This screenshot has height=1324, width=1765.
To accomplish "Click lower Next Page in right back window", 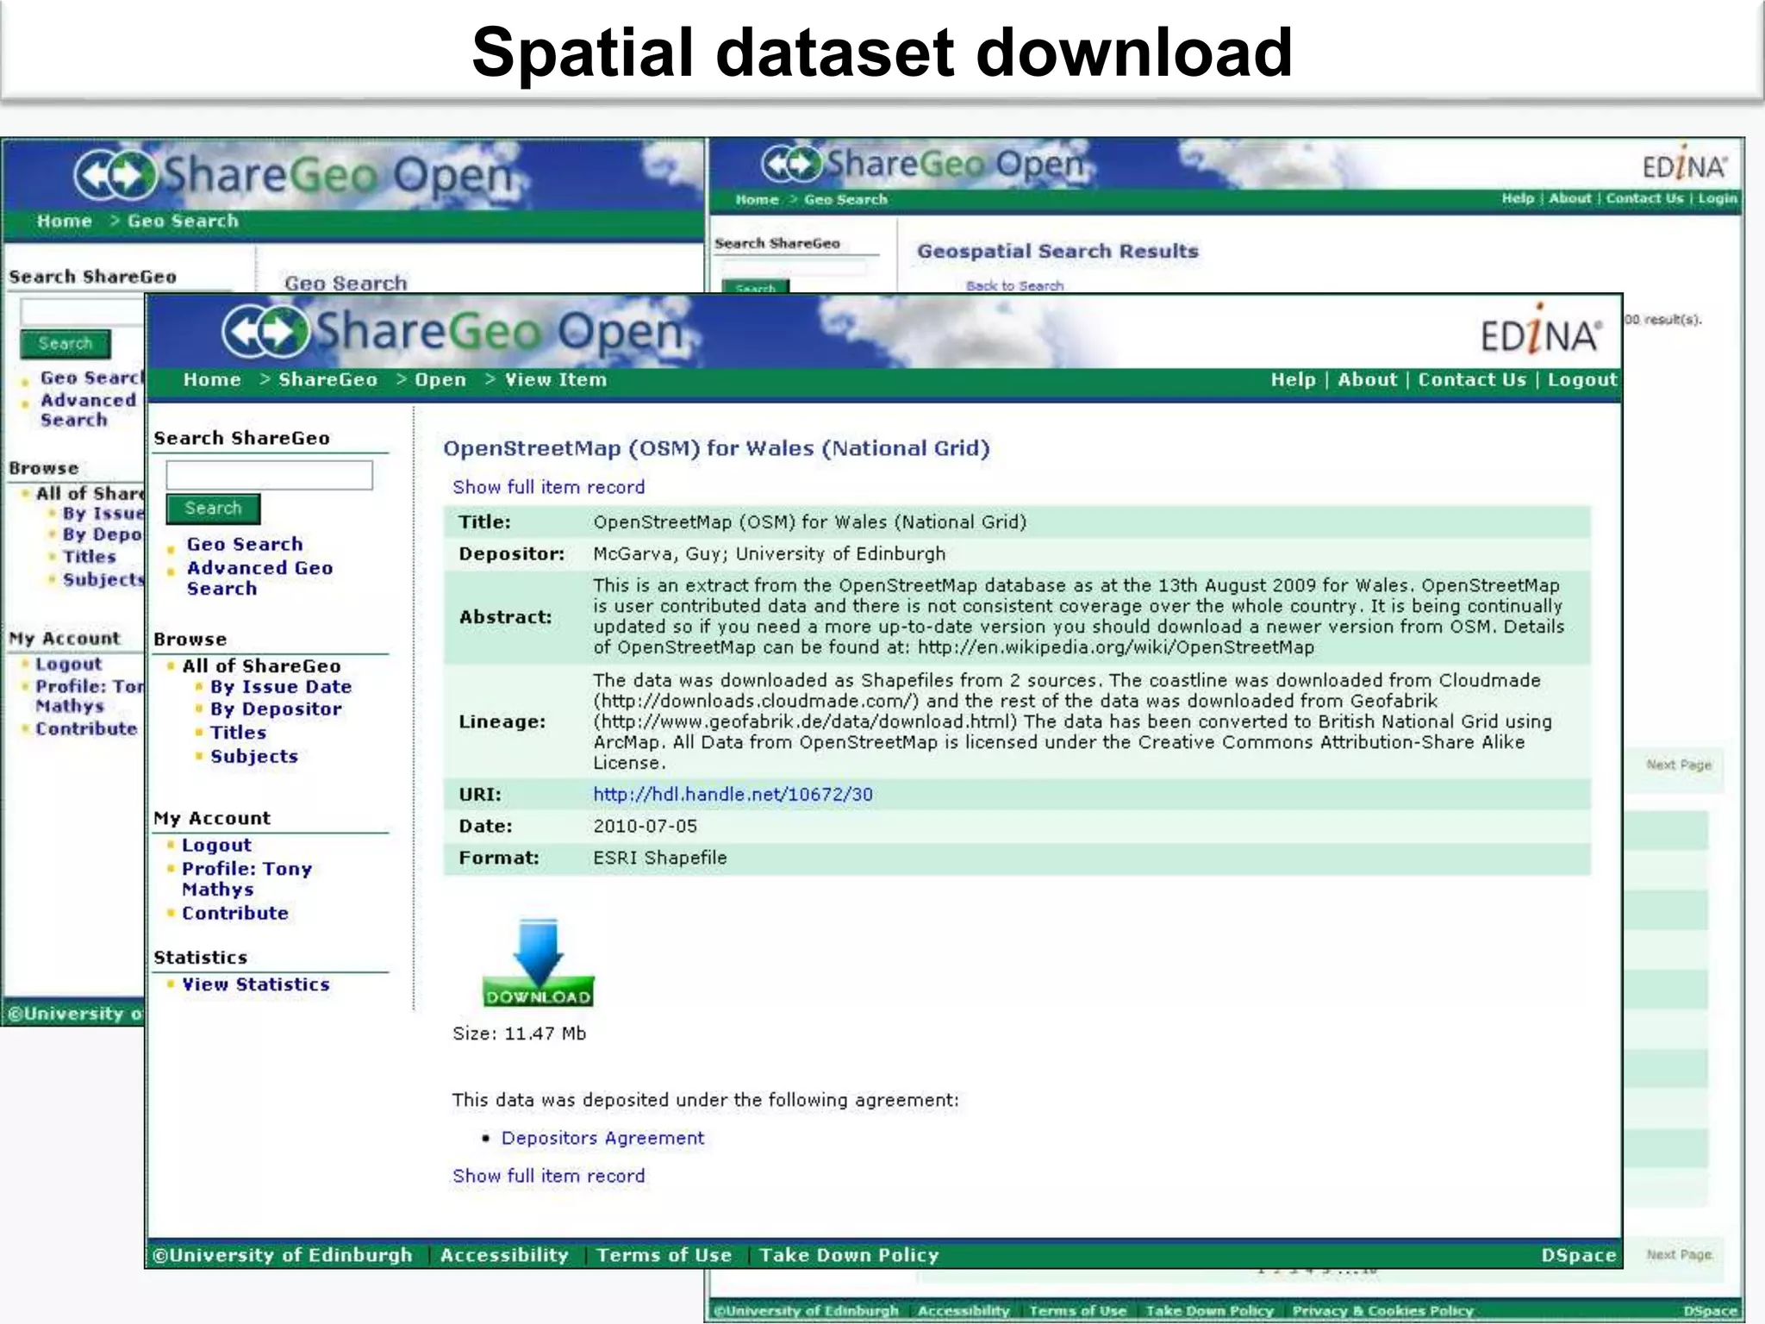I will [x=1678, y=1255].
